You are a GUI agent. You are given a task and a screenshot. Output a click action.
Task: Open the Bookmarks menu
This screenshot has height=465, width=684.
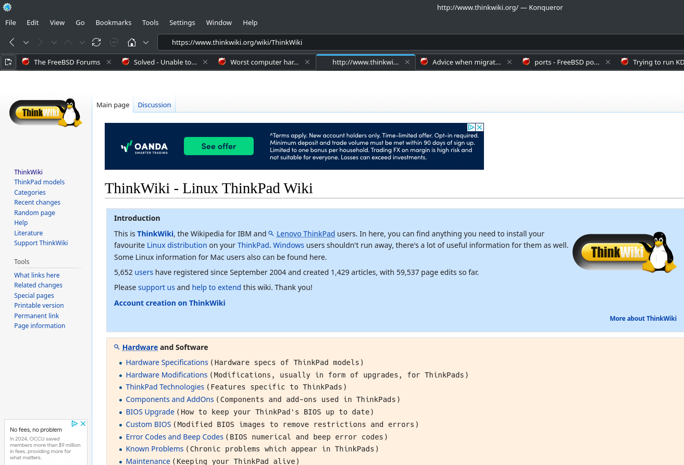(113, 22)
